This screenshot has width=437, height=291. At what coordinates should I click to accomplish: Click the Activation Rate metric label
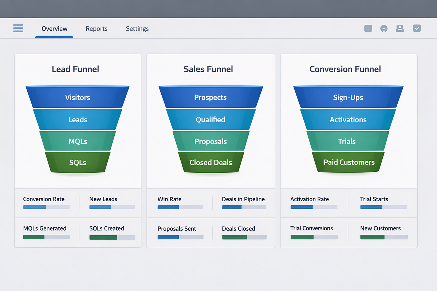[x=310, y=199]
